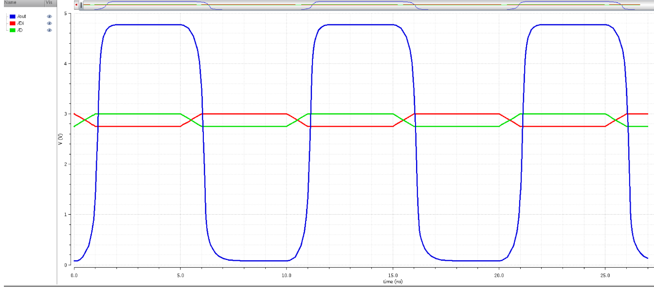Select the /out signal name in list

[x=21, y=17]
